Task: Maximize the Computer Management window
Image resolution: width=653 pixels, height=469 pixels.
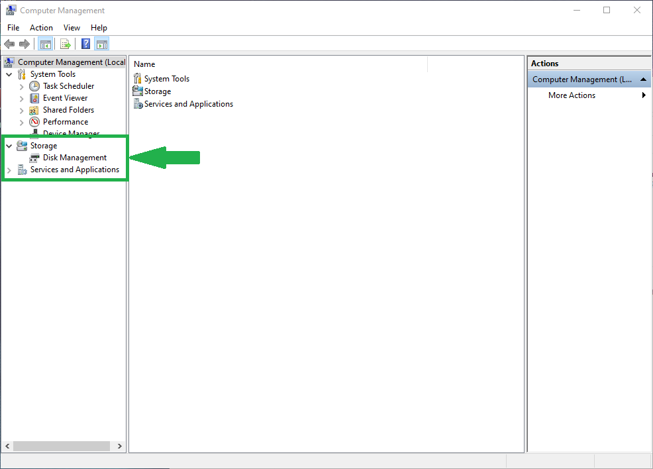Action: (x=607, y=10)
